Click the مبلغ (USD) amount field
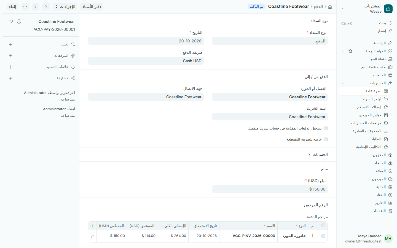The image size is (397, 248). click(270, 189)
